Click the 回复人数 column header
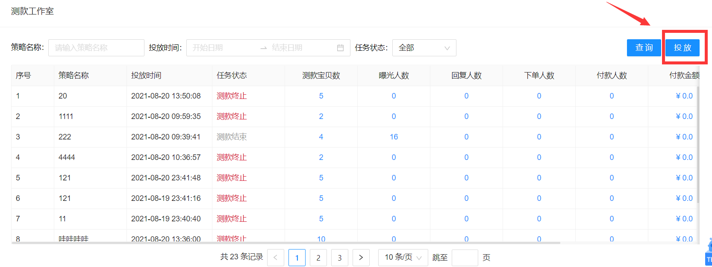 pyautogui.click(x=466, y=75)
